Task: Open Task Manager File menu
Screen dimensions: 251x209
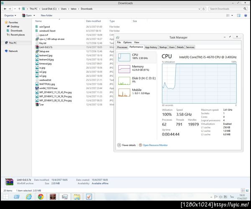Action: coord(119,42)
